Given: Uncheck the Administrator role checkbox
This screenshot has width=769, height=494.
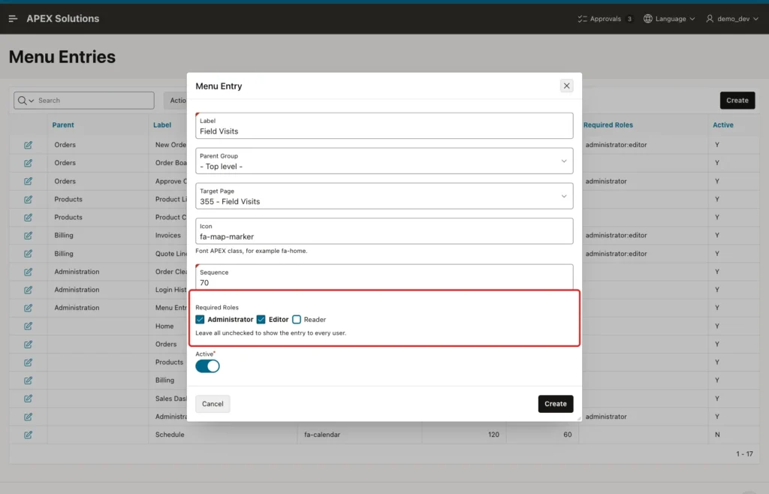Looking at the screenshot, I should (200, 320).
